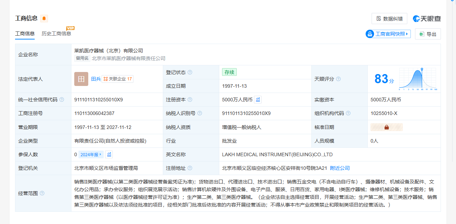
Task: Open 工商官网快照 snapshot button
Action: (388, 34)
